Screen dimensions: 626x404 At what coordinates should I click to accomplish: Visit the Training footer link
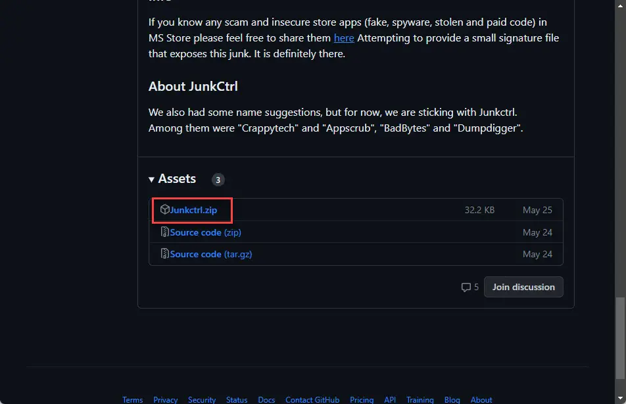tap(420, 399)
